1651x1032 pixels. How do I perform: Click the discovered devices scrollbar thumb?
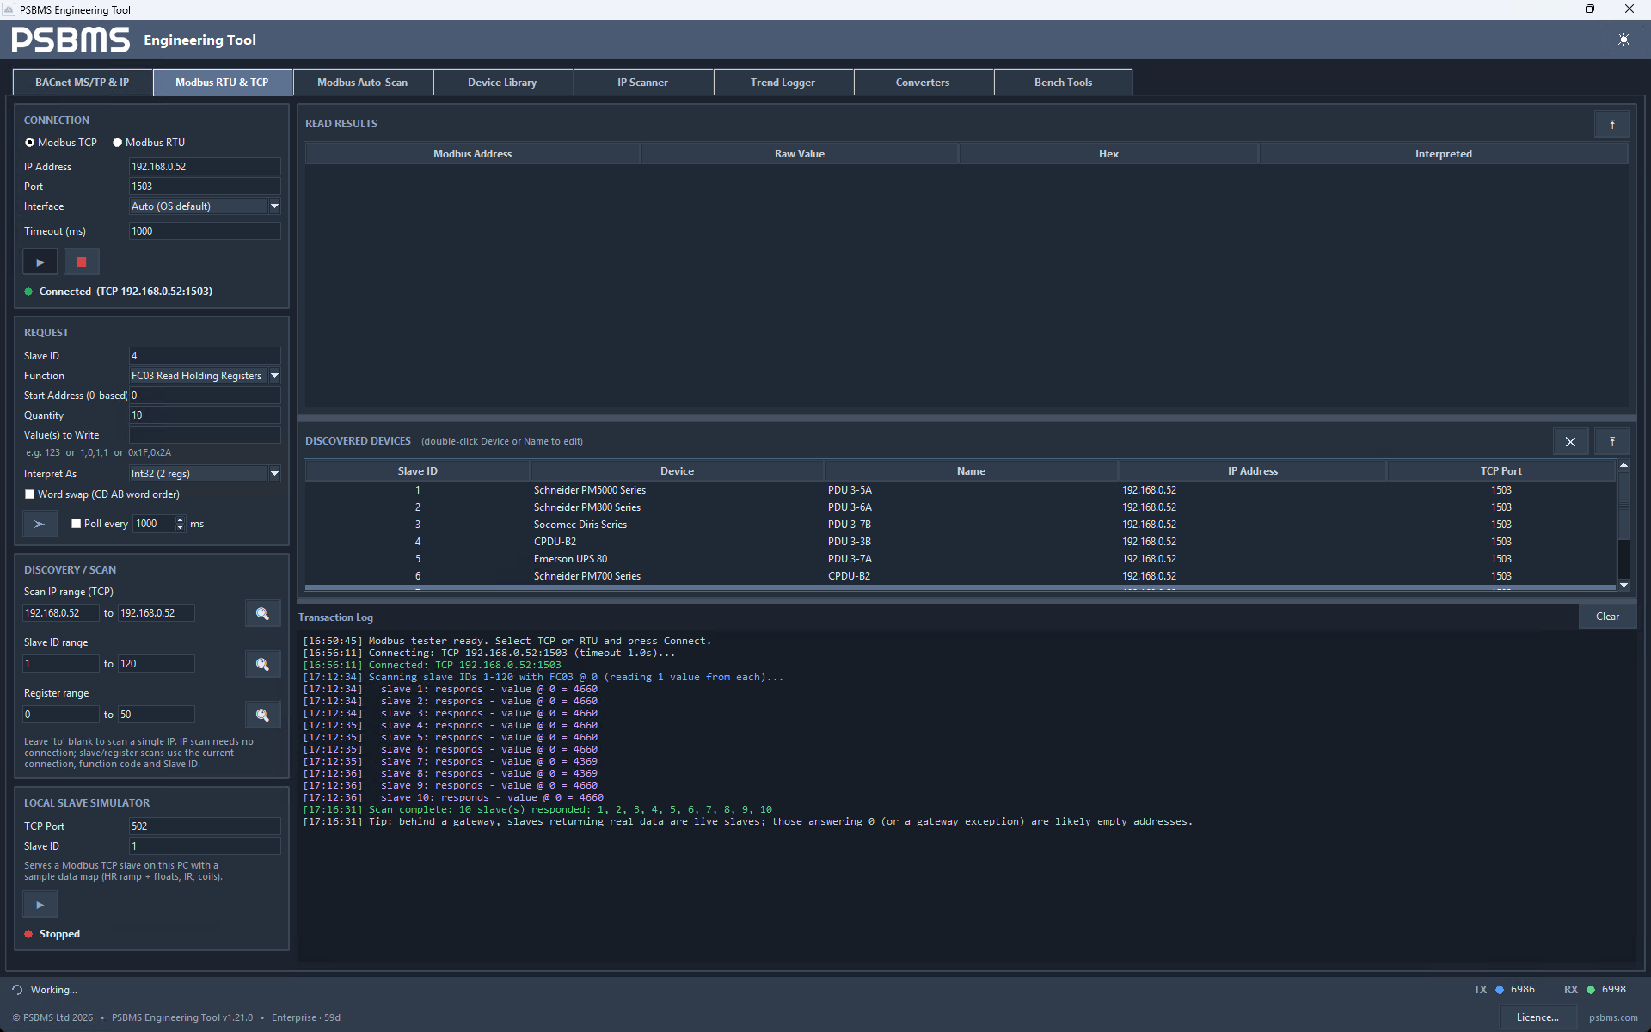tap(1623, 506)
